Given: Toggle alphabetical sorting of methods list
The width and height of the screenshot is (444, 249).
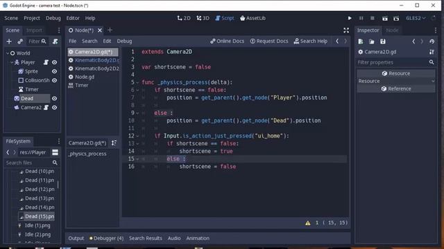Looking at the screenshot, I should 114,143.
